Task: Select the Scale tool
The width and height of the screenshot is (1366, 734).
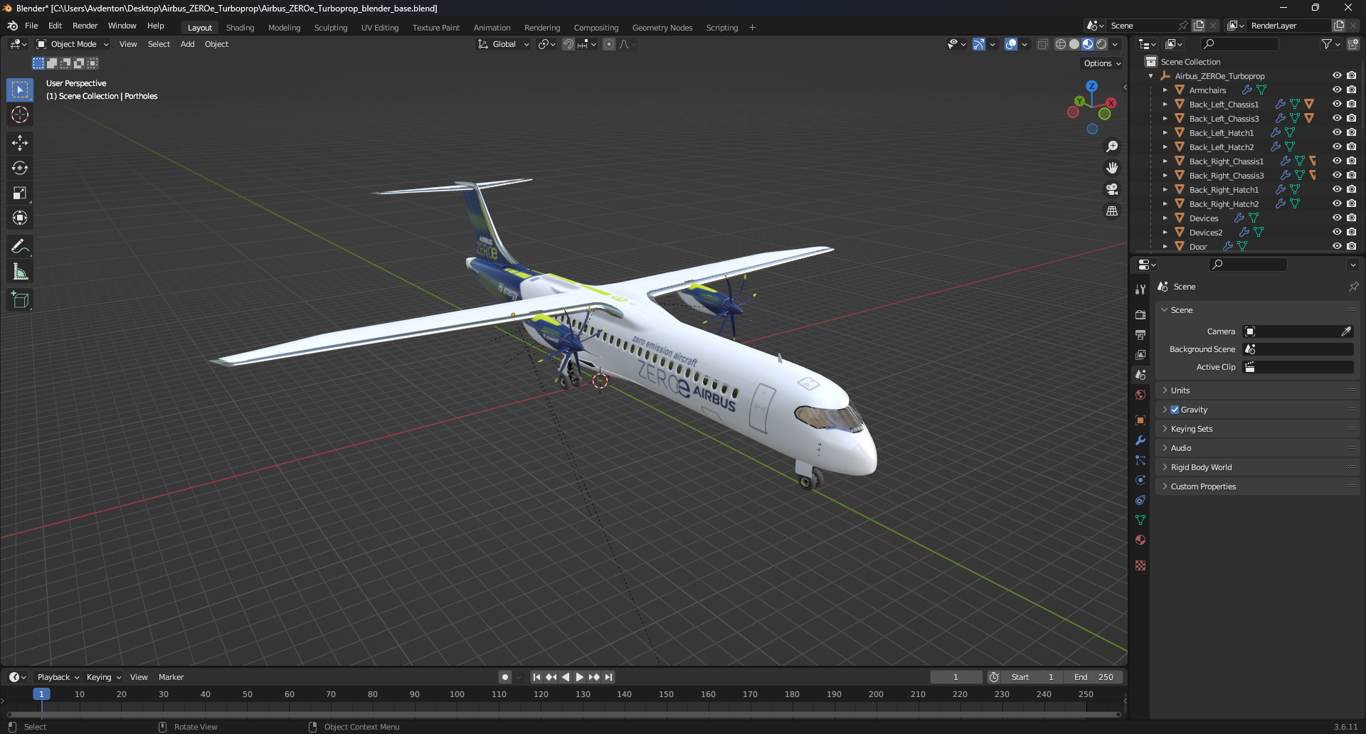Action: [20, 193]
